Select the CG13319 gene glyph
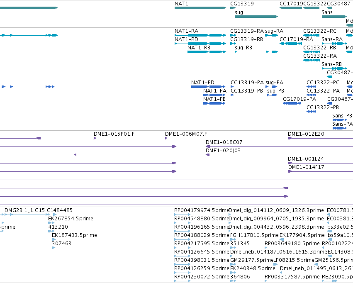 (233, 8)
